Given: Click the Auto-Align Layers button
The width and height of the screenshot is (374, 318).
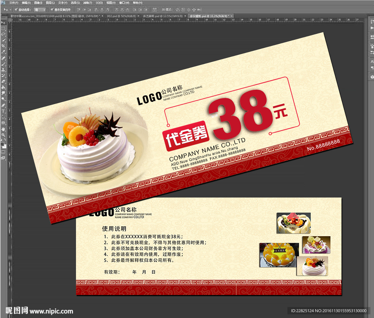Looking at the screenshot, I should point(154,9).
